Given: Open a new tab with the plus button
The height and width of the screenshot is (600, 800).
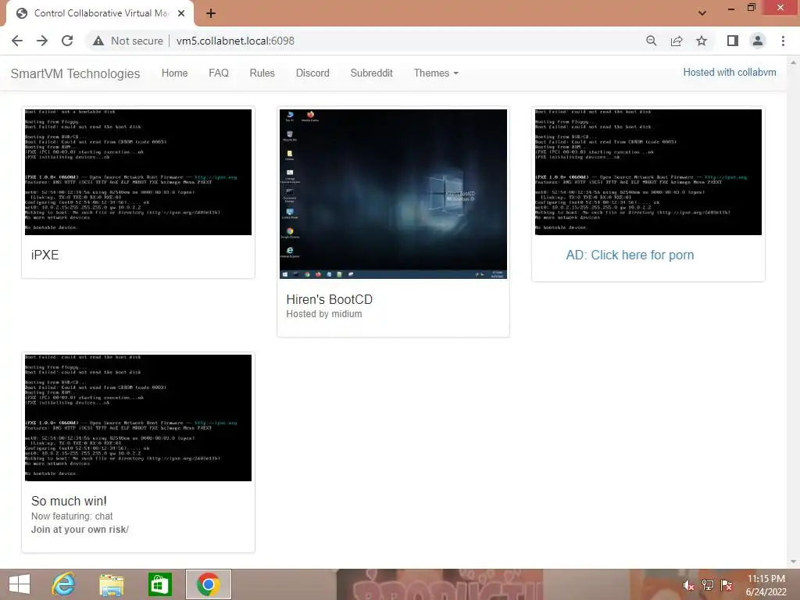Looking at the screenshot, I should point(211,13).
